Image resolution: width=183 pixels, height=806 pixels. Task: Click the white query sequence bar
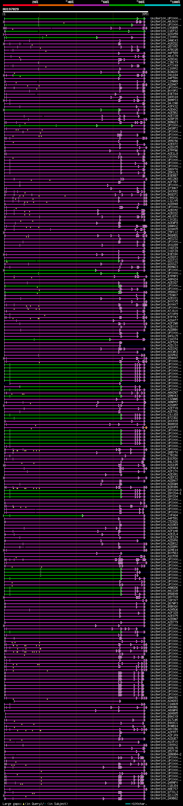tap(75, 11)
